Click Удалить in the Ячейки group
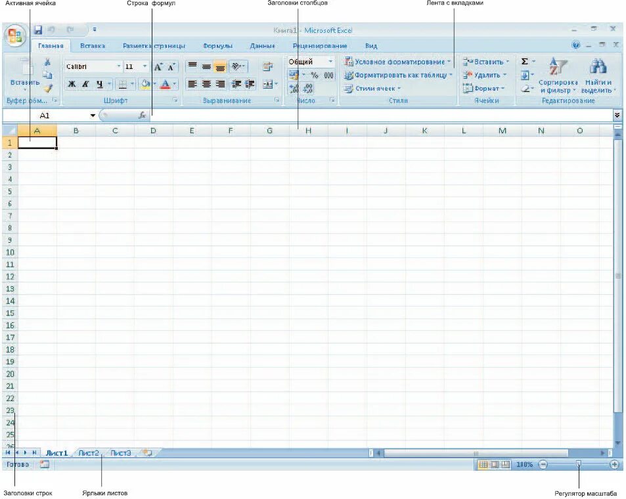The image size is (626, 499). (485, 75)
